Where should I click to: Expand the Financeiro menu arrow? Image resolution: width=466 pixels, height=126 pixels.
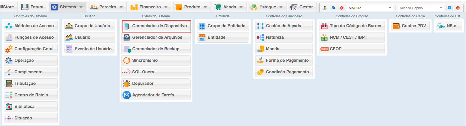166,7
